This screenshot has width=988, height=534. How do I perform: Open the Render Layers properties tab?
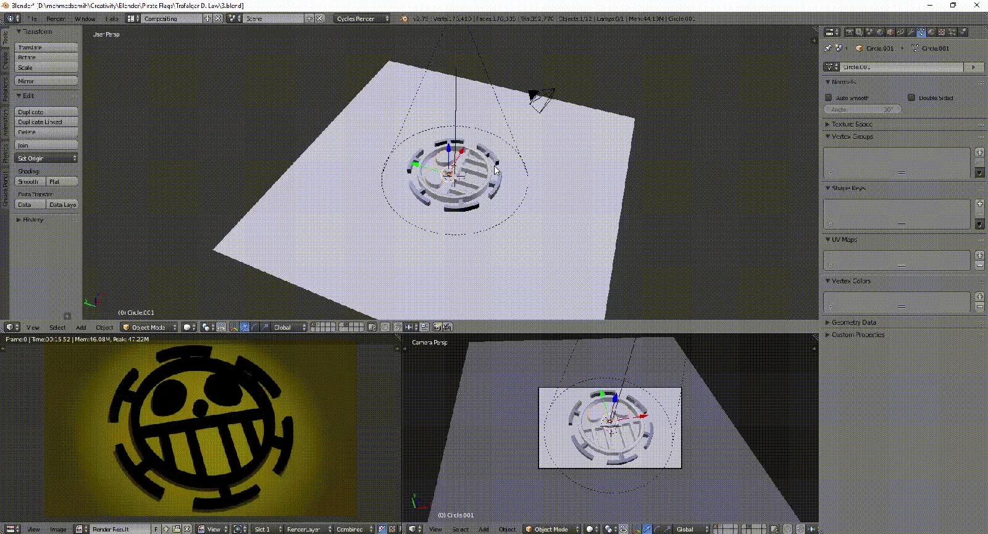(860, 32)
